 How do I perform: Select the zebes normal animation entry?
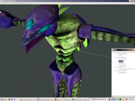click(127, 69)
